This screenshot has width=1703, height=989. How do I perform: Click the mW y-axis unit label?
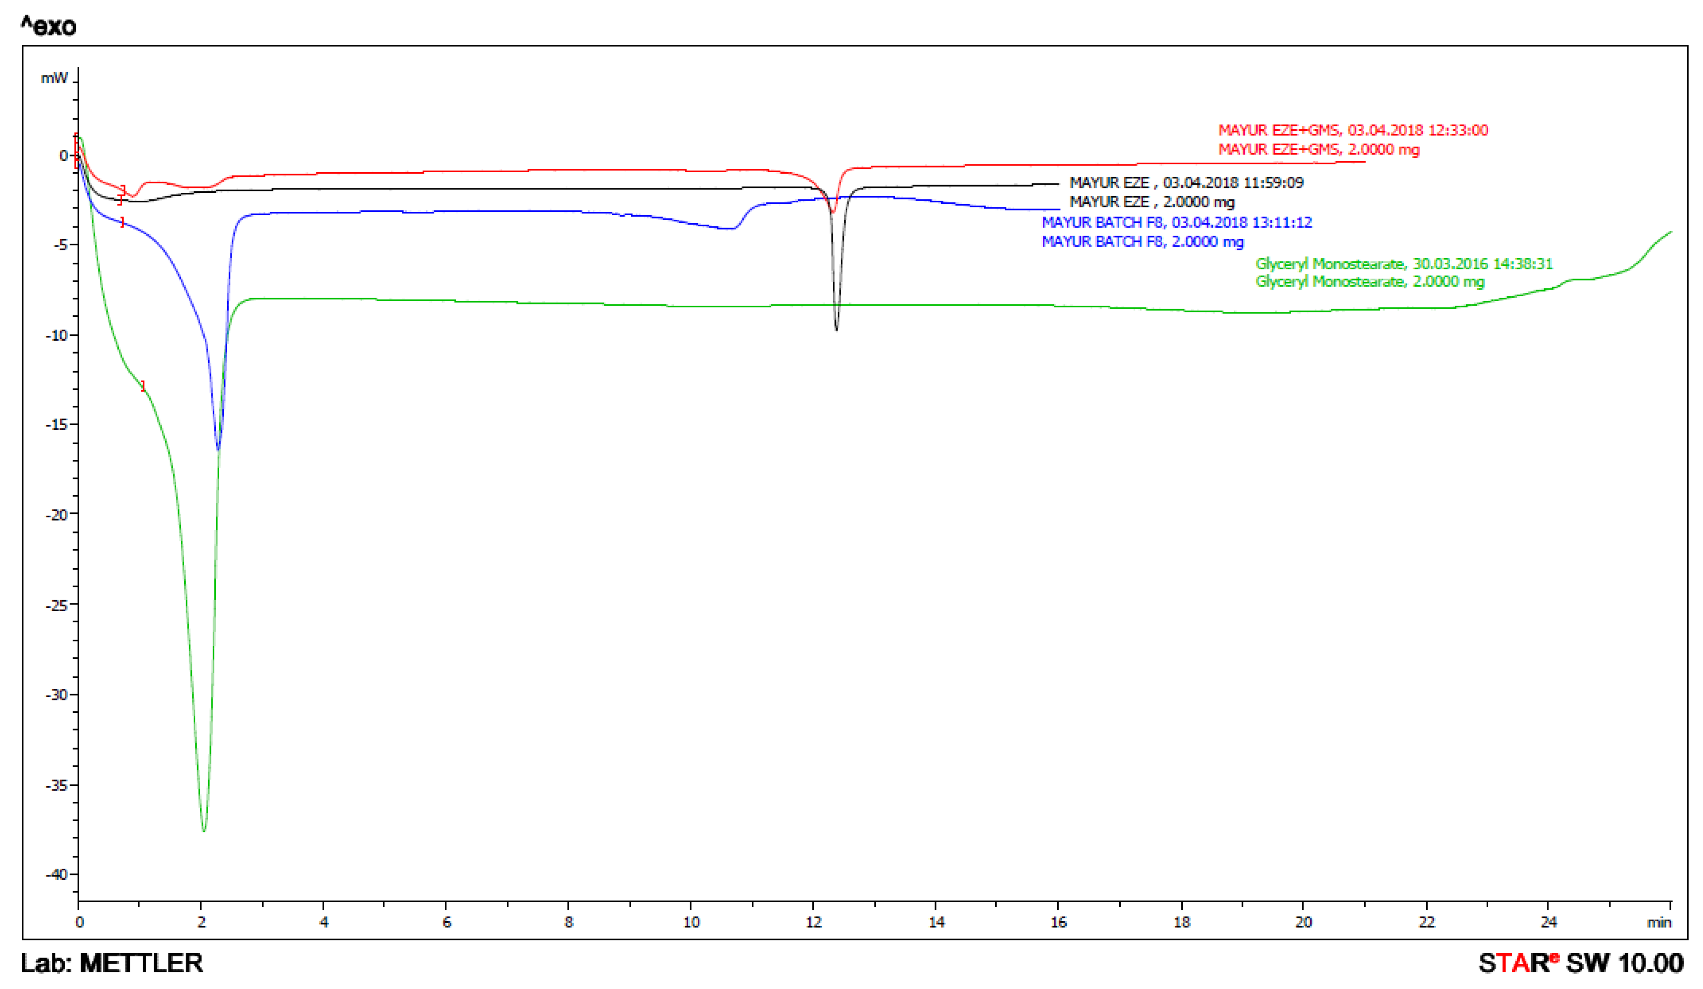click(54, 78)
